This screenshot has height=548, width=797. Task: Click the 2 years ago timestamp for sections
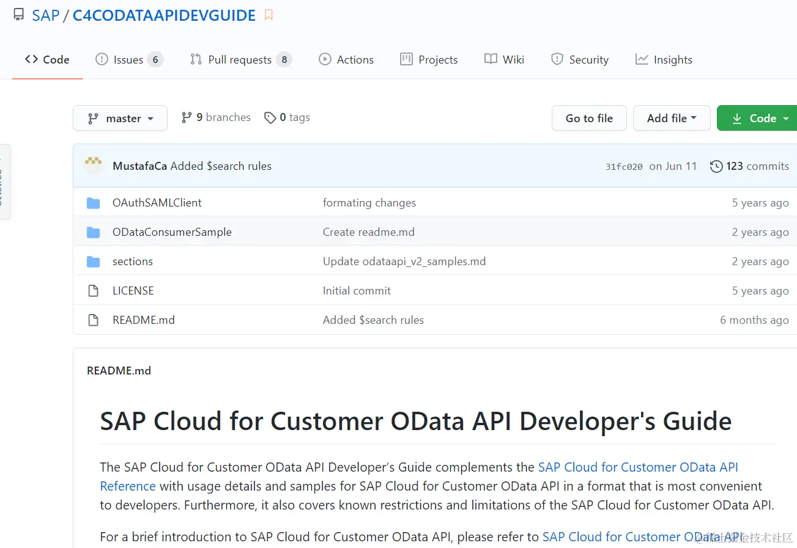coord(760,261)
